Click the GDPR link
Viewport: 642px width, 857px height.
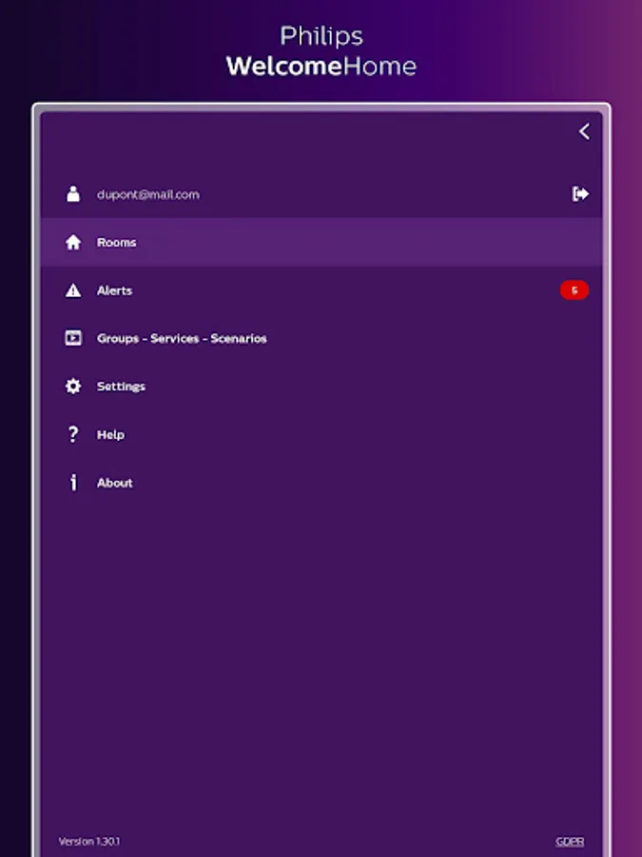pos(570,842)
